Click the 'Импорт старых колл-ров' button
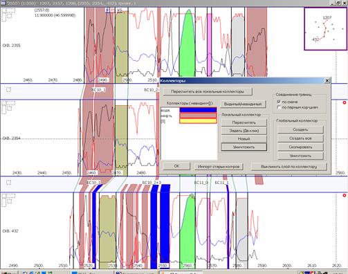The image size is (348, 274). pos(219,167)
